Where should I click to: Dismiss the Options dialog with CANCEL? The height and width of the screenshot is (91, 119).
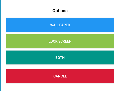tap(60, 76)
